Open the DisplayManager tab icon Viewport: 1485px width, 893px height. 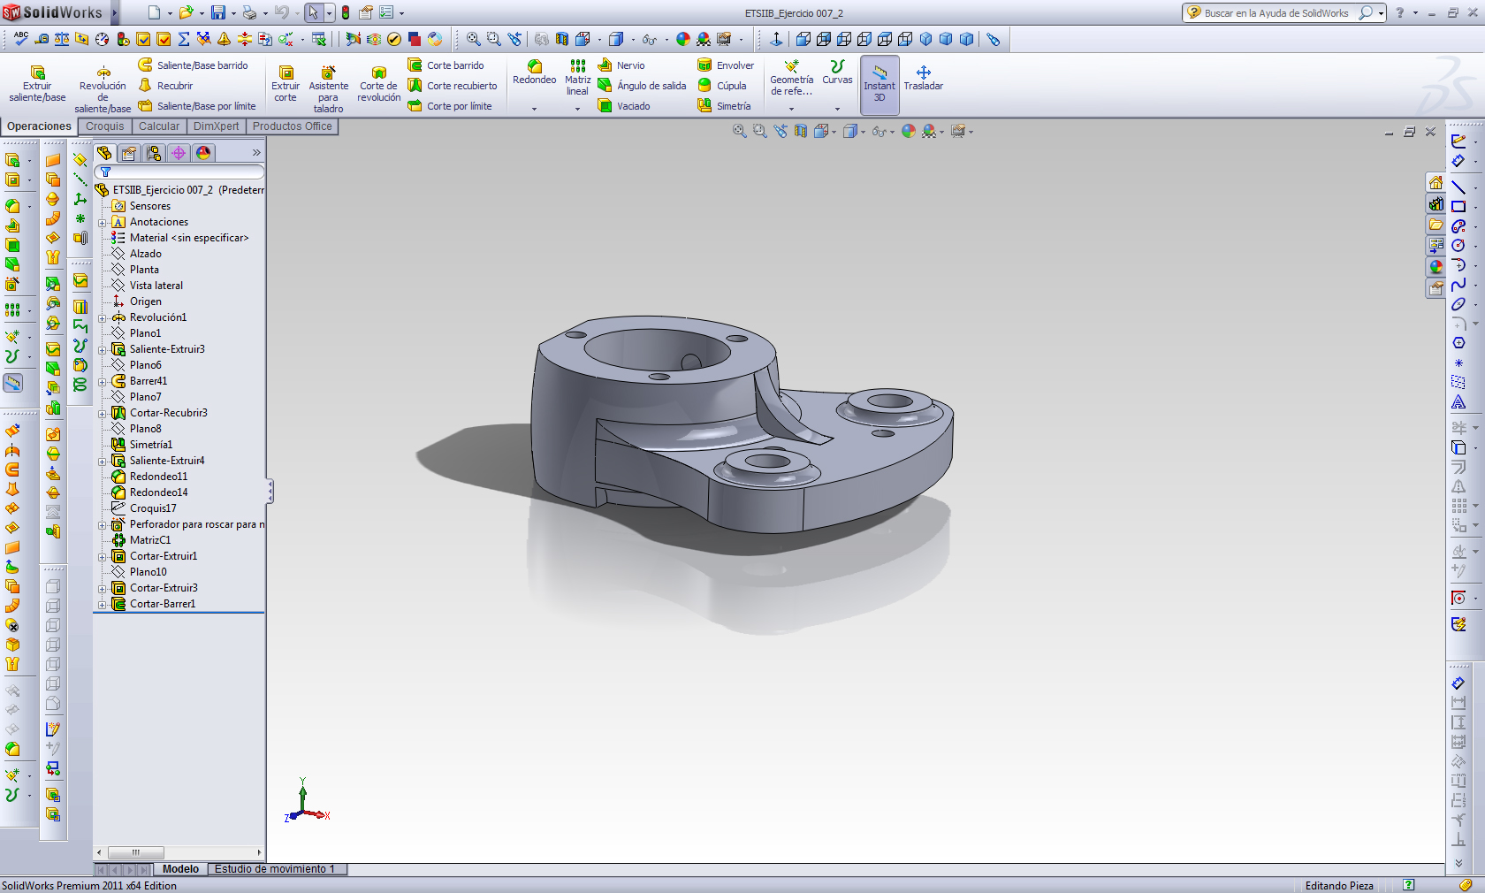203,153
